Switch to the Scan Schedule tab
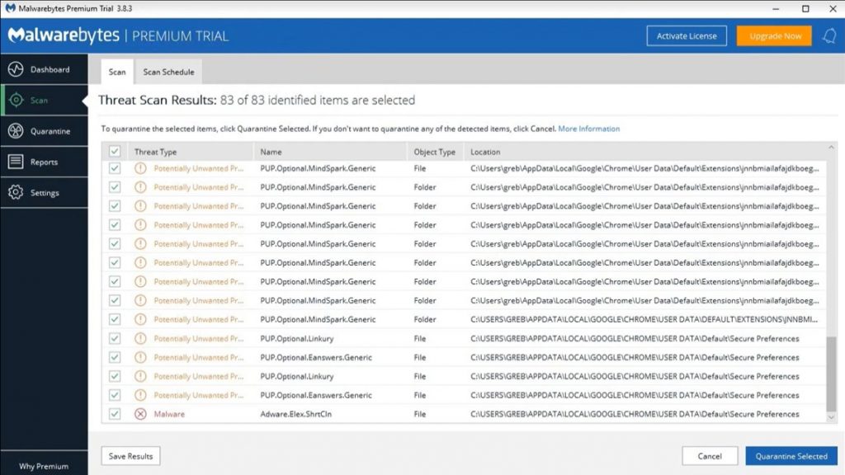 [x=168, y=72]
